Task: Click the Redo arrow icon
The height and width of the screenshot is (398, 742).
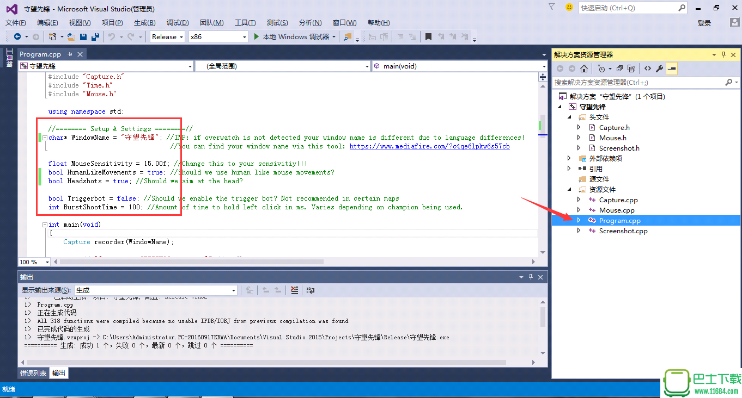Action: pyautogui.click(x=131, y=36)
